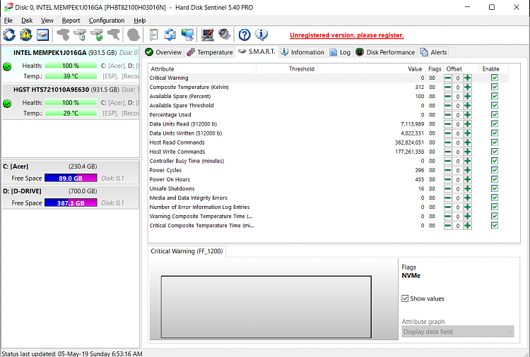Click the disk with clock test icon

pyautogui.click(x=80, y=35)
